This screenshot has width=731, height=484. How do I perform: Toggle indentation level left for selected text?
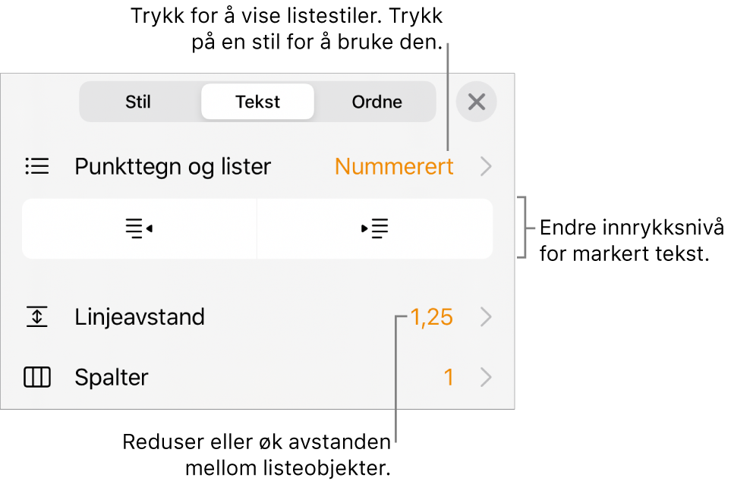(x=139, y=229)
